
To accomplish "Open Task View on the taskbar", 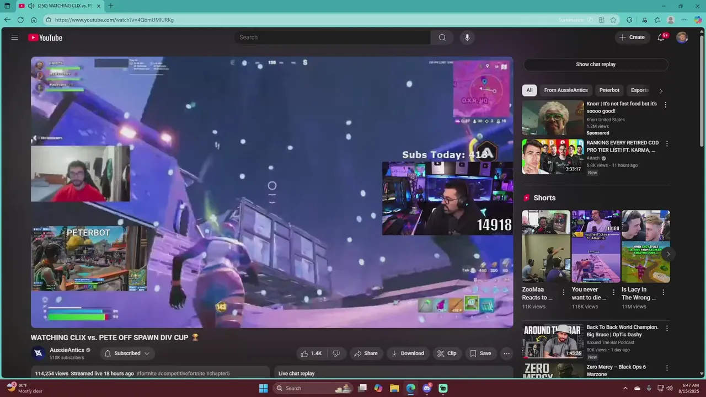I will click(362, 388).
